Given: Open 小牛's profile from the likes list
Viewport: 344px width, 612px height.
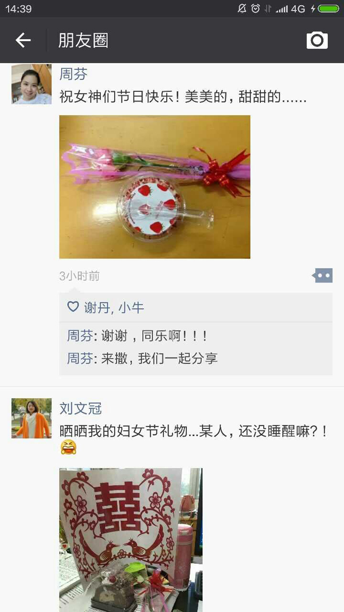Looking at the screenshot, I should pyautogui.click(x=131, y=307).
